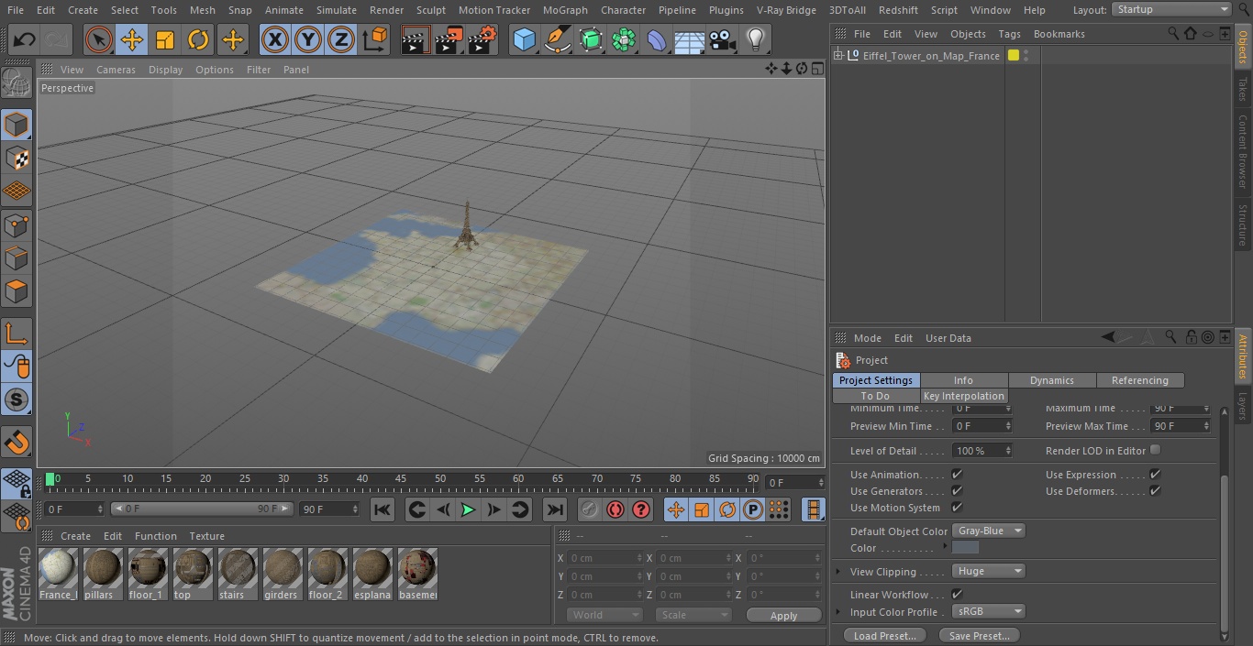
Task: Click the Level of Detail field
Action: click(981, 451)
